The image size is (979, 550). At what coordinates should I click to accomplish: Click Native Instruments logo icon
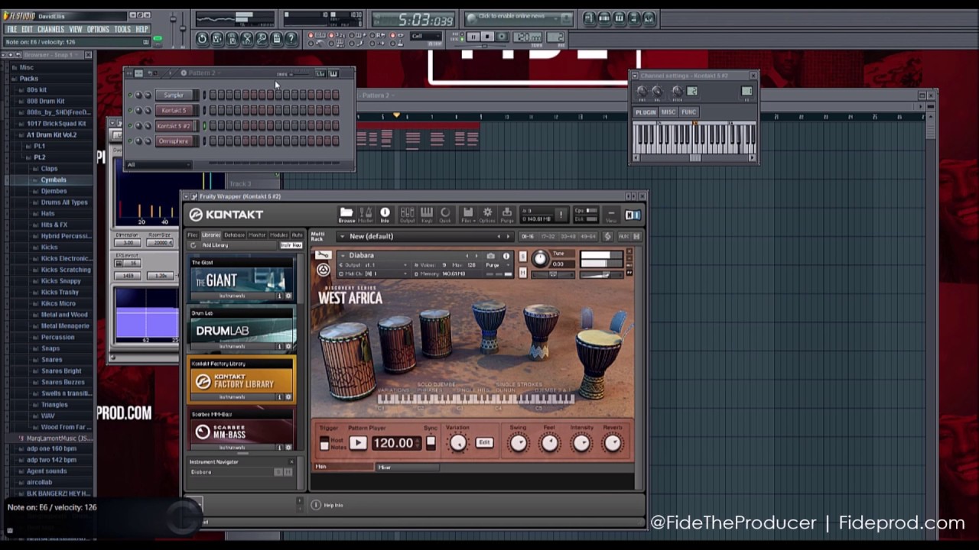633,215
